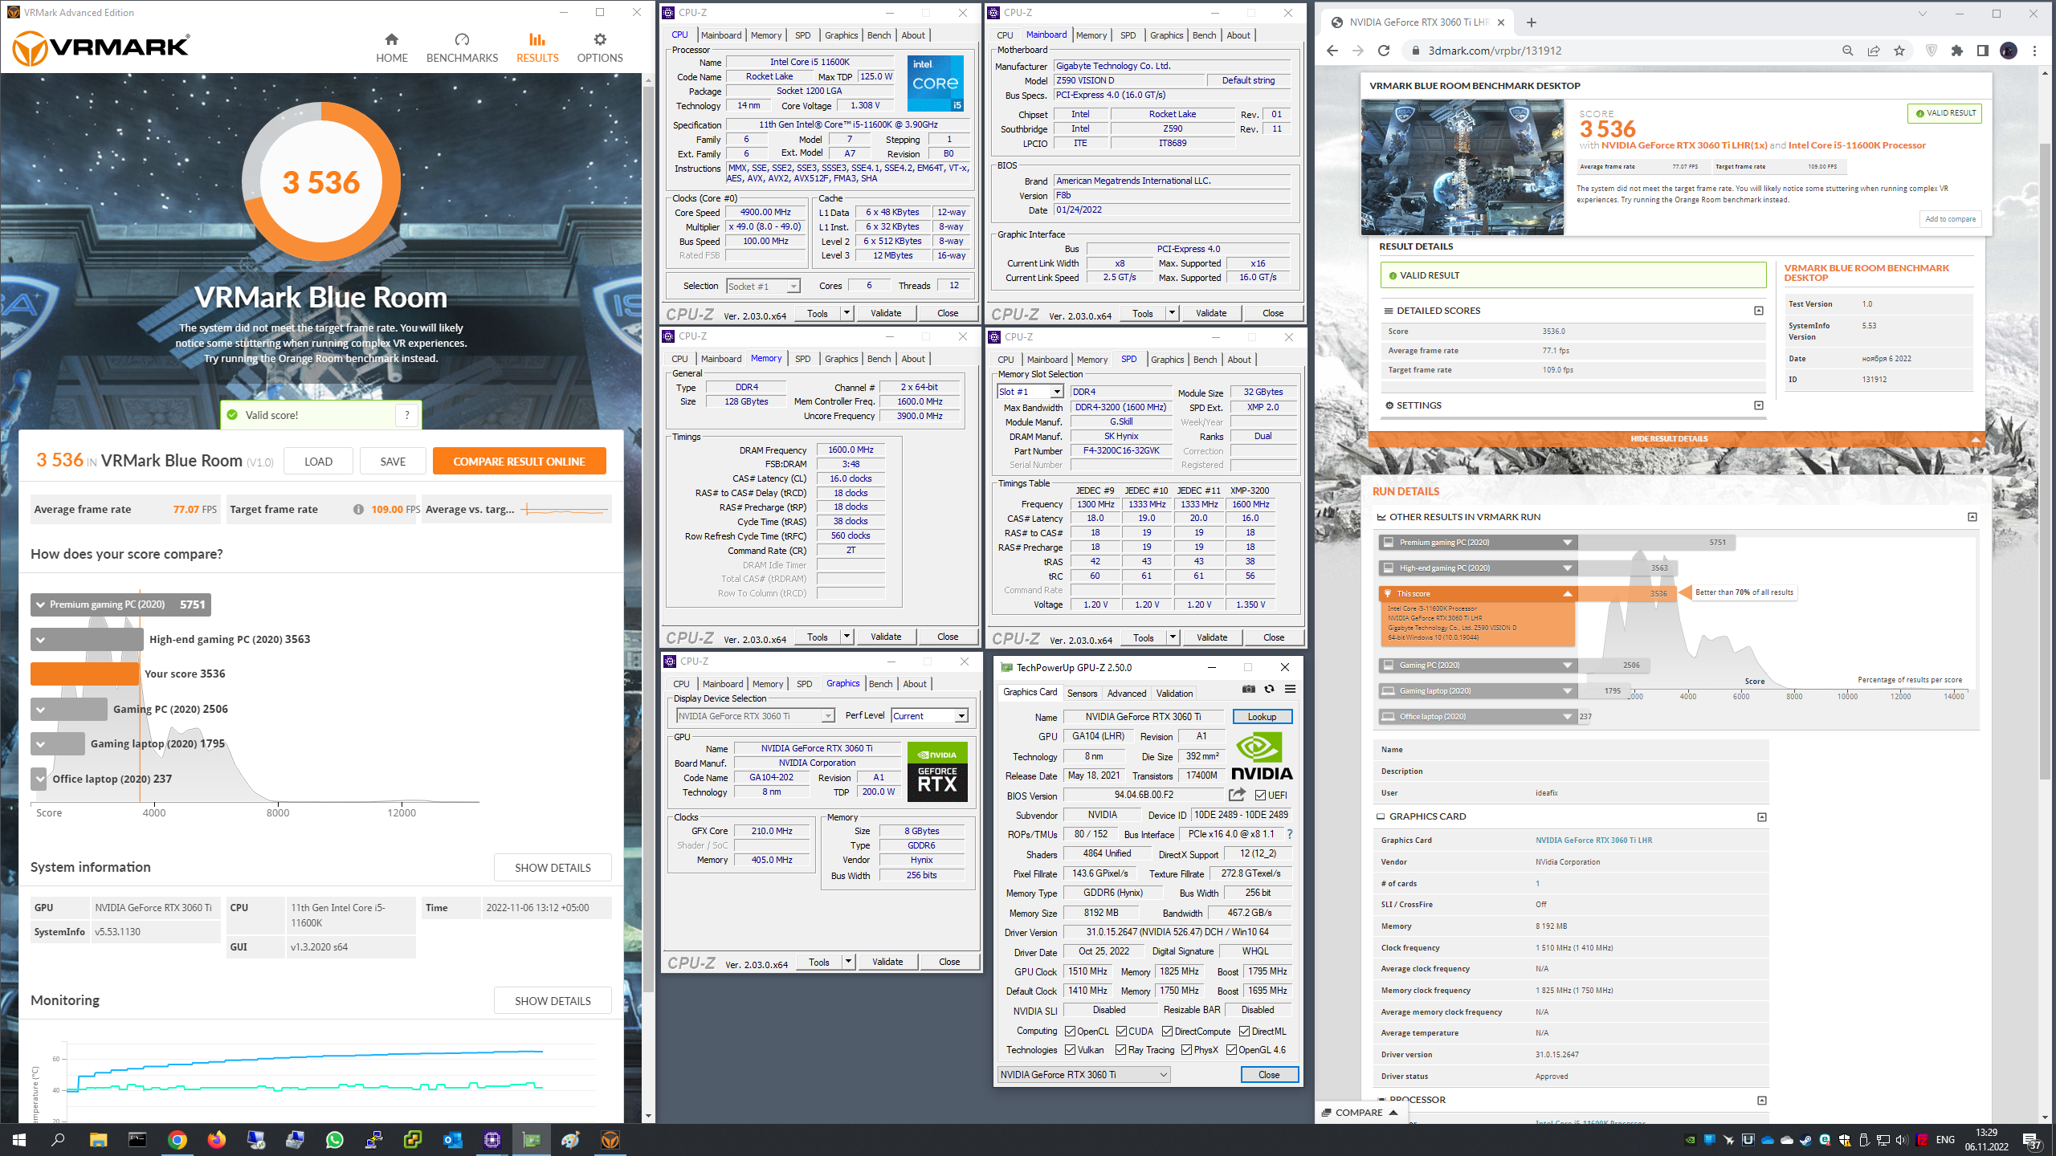Click the help question mark beside Valid score

click(407, 415)
